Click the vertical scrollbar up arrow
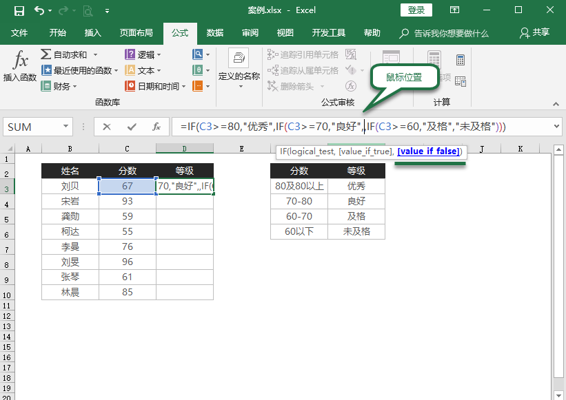This screenshot has height=400, width=566. click(x=558, y=149)
